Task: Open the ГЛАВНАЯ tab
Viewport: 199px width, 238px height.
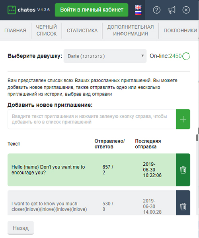Action: pyautogui.click(x=15, y=30)
